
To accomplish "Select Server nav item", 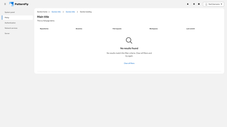I will 17,33.
